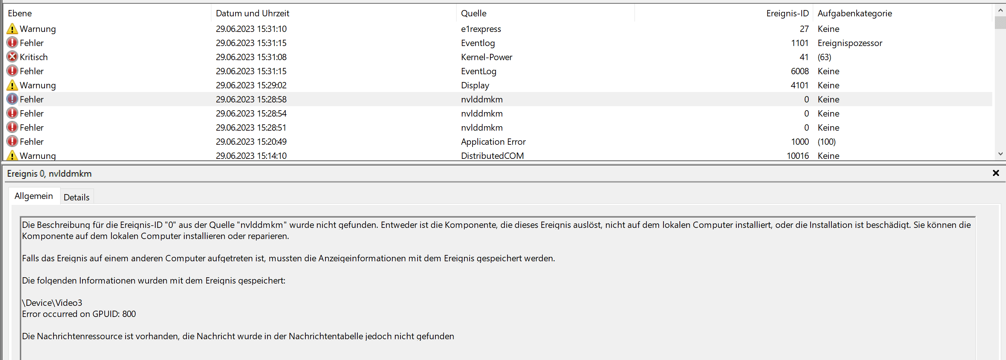Sort by the Datum und Uhrzeit column
Screen dimensions: 1006x360
[252, 13]
